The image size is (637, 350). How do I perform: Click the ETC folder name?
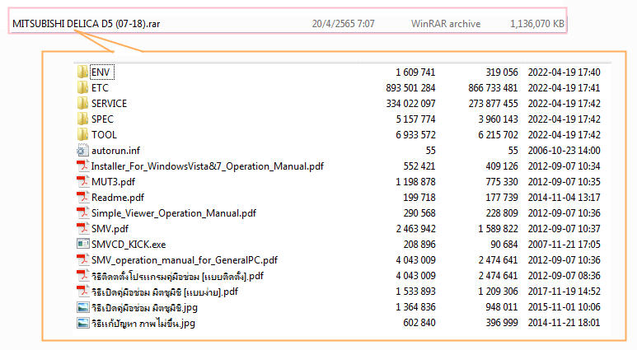100,87
